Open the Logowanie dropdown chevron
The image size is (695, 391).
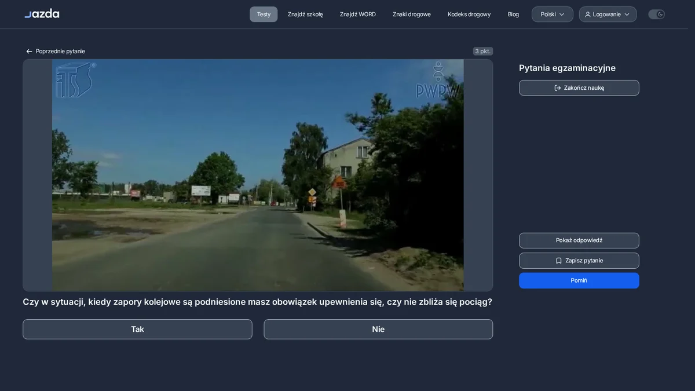627,14
